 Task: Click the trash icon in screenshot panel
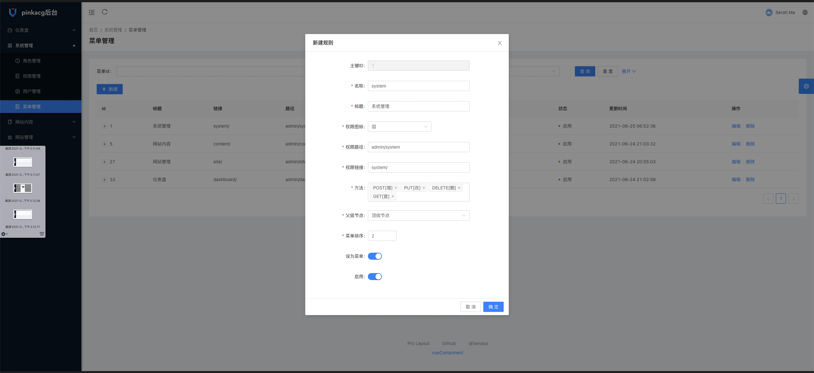42,234
